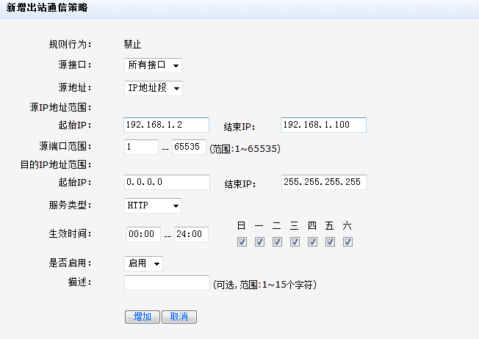Image resolution: width=479 pixels, height=339 pixels.
Task: Uncheck the 五 (Friday) checkbox
Action: (x=330, y=241)
